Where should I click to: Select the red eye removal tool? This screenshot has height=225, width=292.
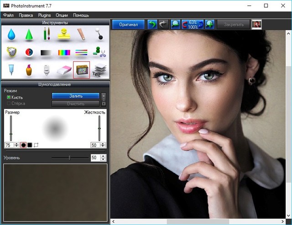28,52
